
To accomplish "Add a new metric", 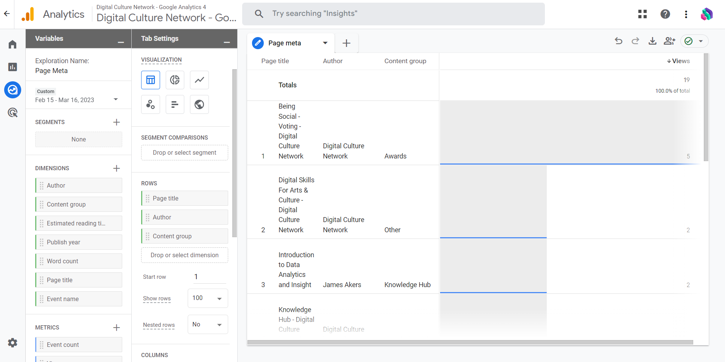I will [117, 328].
